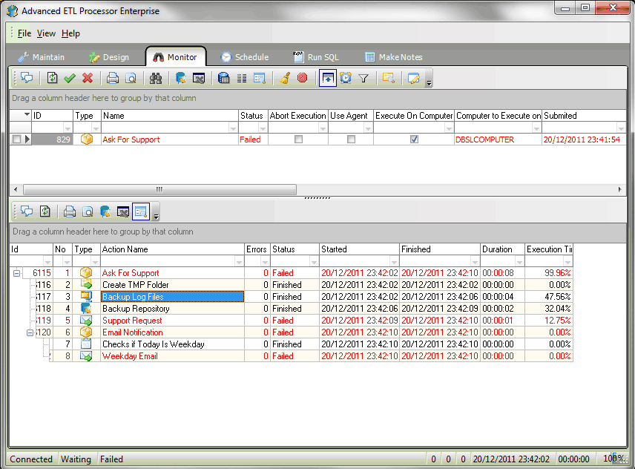This screenshot has height=469, width=635.
Task: Open the Status column filter dropdown
Action: click(x=261, y=128)
